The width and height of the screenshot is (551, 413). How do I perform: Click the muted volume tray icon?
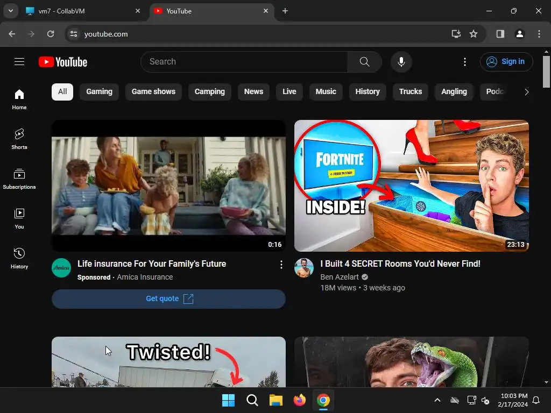(x=485, y=400)
